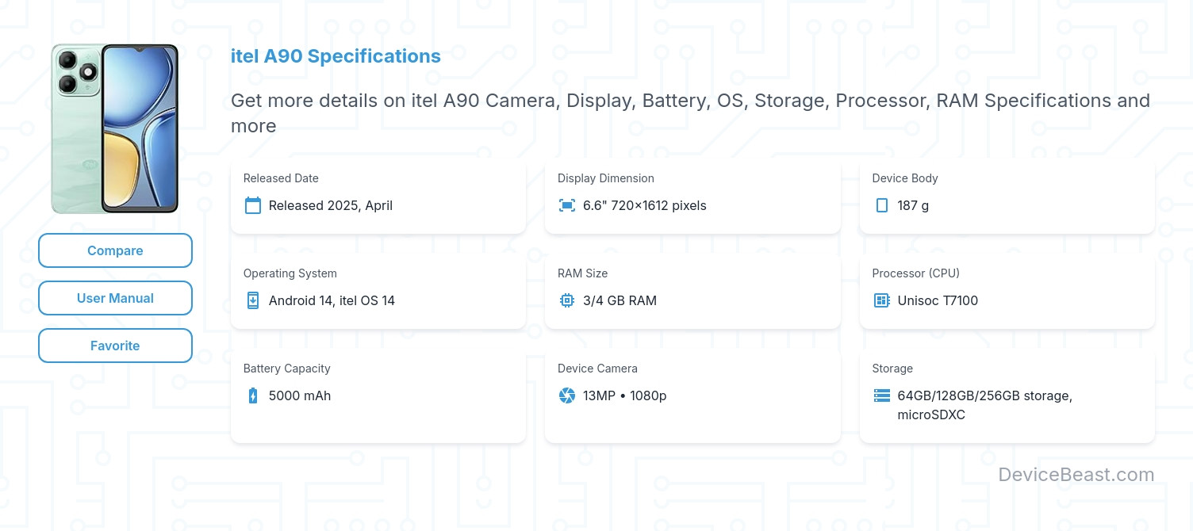Screen dimensions: 1193x531
Task: Open the Compare button
Action: click(x=115, y=250)
